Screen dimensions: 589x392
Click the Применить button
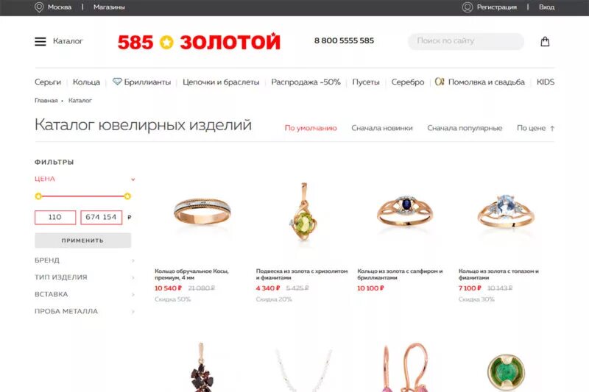(x=83, y=240)
